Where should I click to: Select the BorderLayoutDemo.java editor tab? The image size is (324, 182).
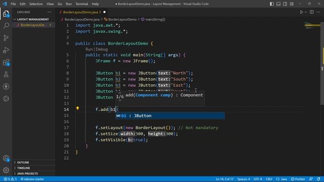point(82,12)
